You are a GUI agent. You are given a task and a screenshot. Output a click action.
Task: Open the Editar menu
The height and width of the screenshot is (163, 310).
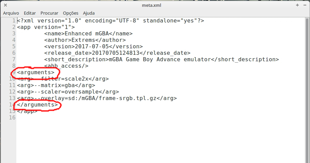[x=30, y=13]
